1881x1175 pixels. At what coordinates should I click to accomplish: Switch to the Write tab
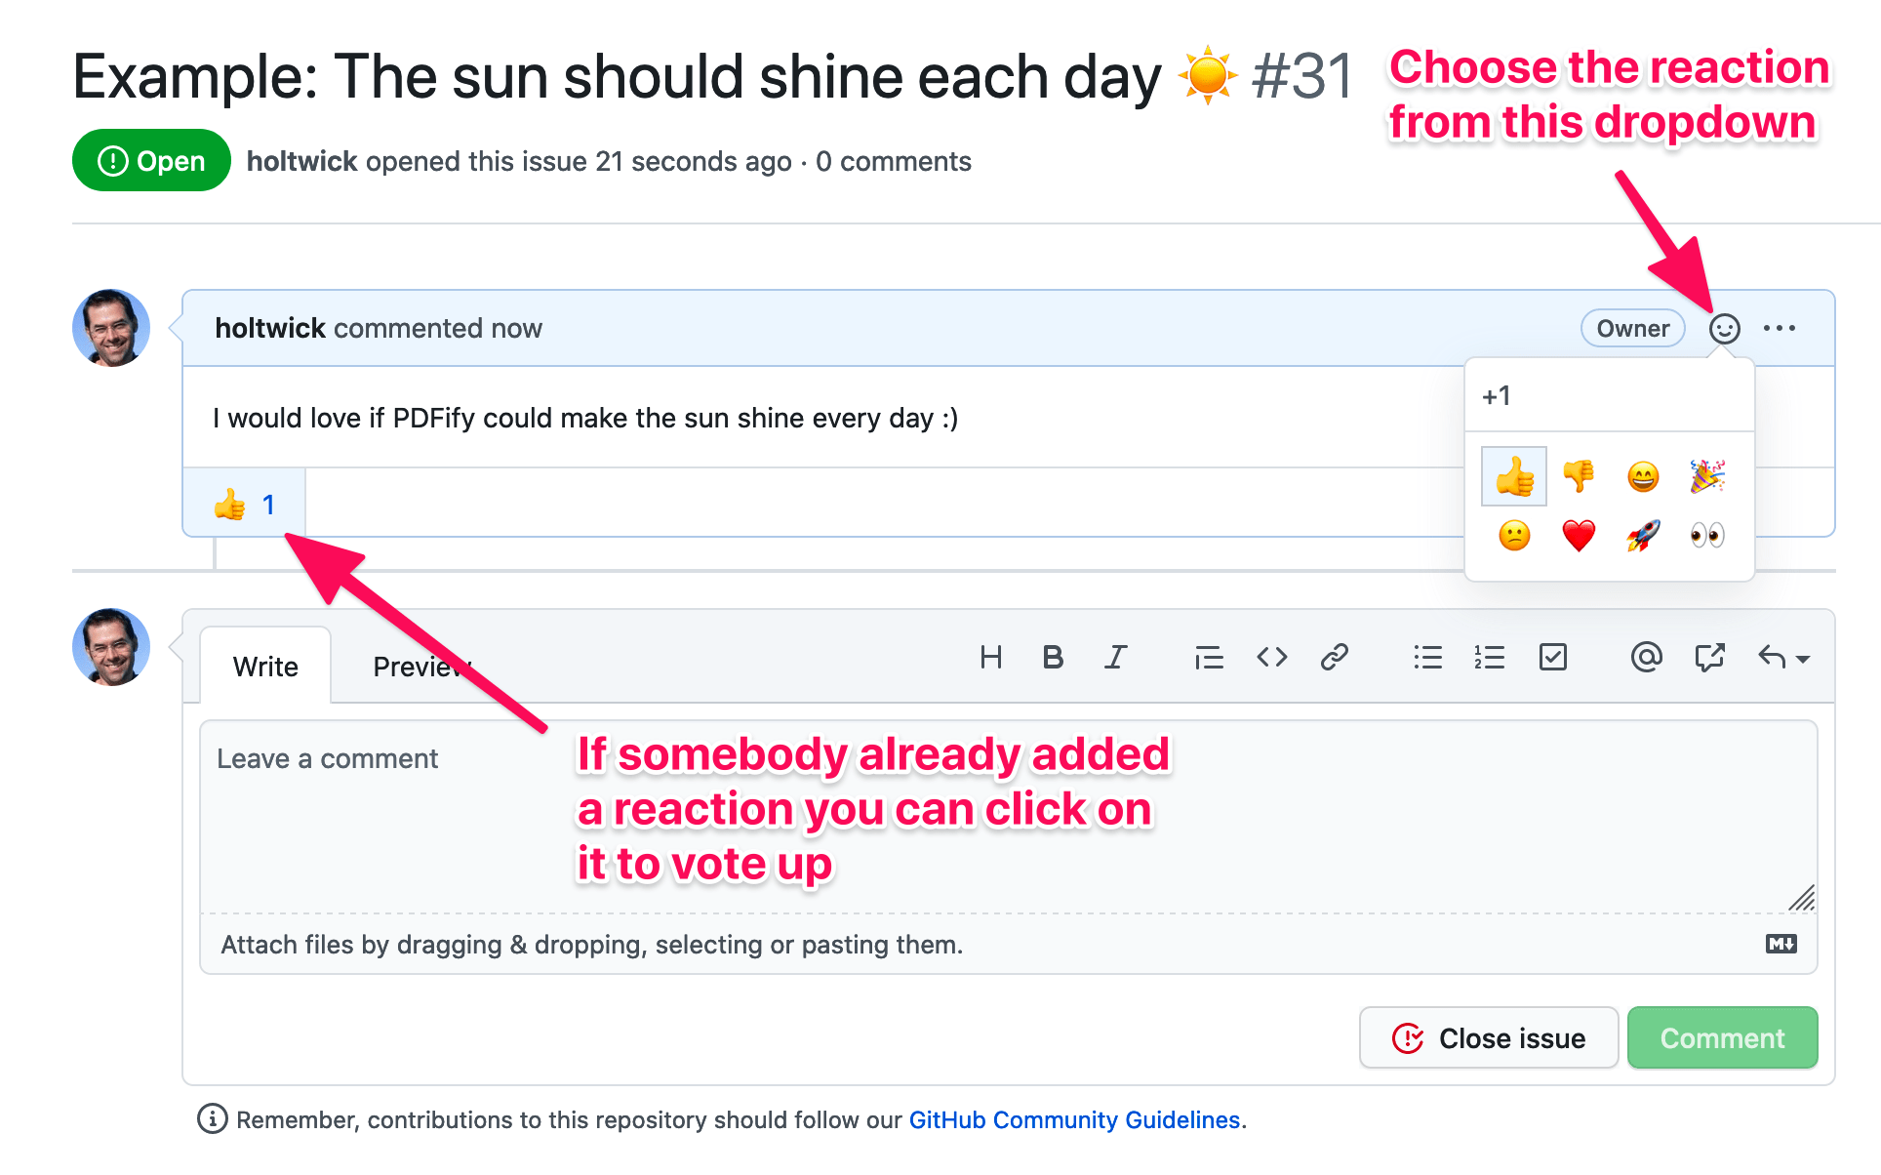point(265,667)
